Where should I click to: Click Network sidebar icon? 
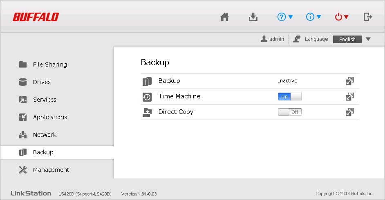pyautogui.click(x=23, y=135)
